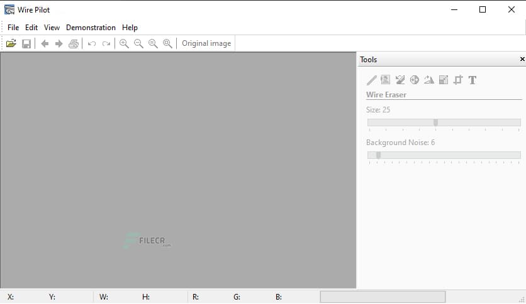
Task: Set zoom to actual size magnifier
Action: coord(153,43)
